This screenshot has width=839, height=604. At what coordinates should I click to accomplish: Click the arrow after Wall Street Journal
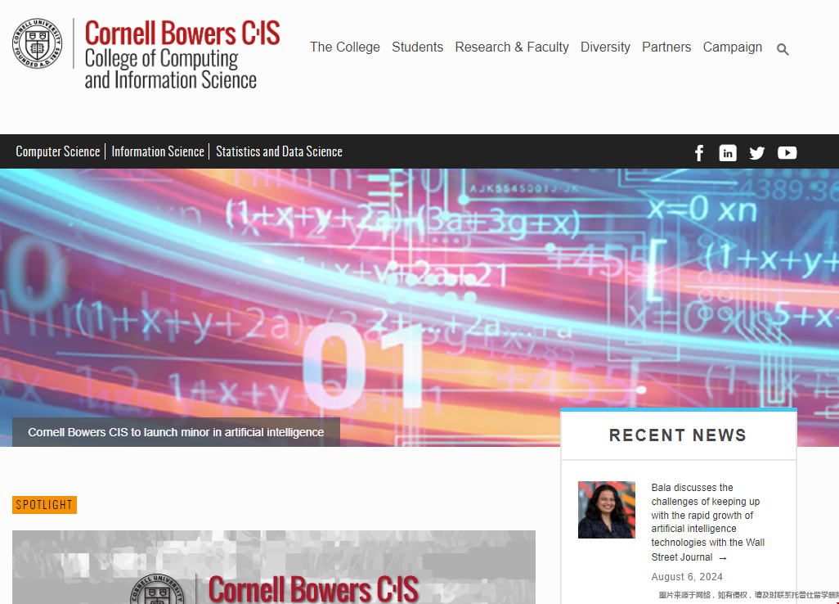[x=722, y=558]
